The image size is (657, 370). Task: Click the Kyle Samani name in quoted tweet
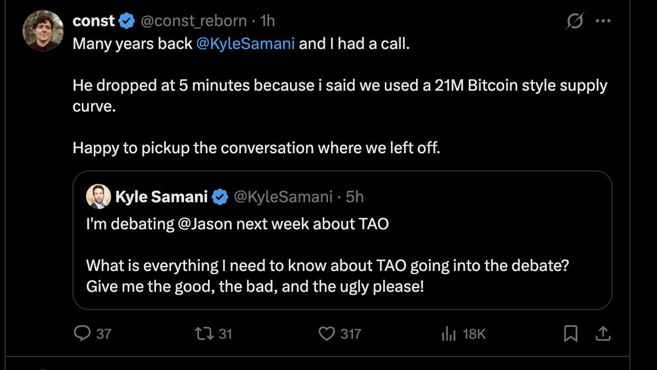click(161, 197)
